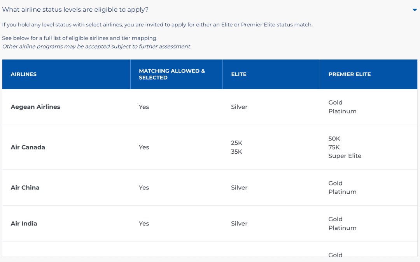Click Gold in the Air India row
This screenshot has height=262, width=420.
point(335,219)
